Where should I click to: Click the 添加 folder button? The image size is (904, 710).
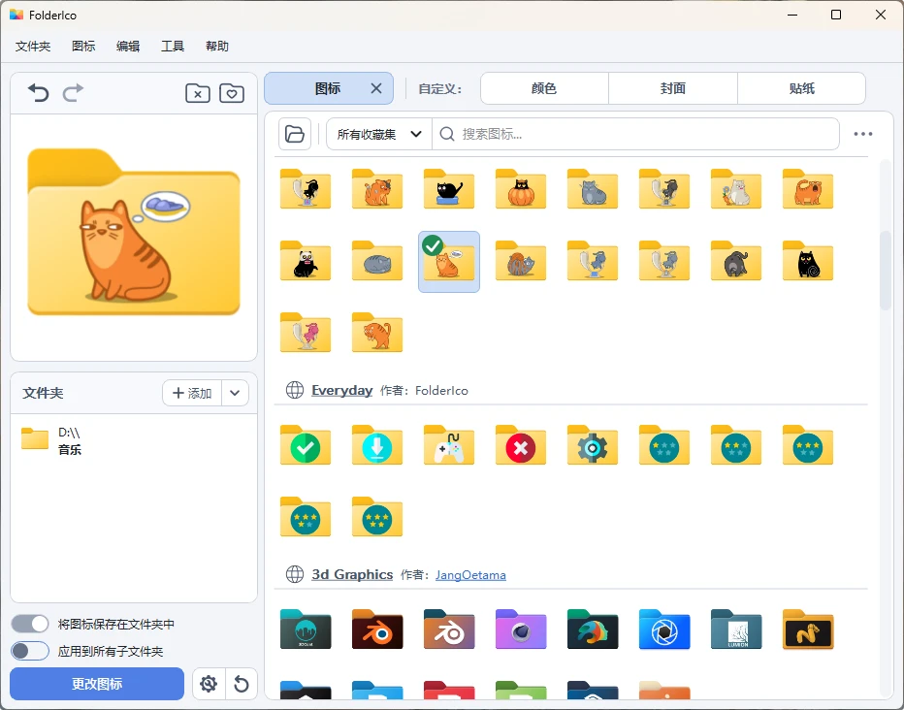point(192,393)
